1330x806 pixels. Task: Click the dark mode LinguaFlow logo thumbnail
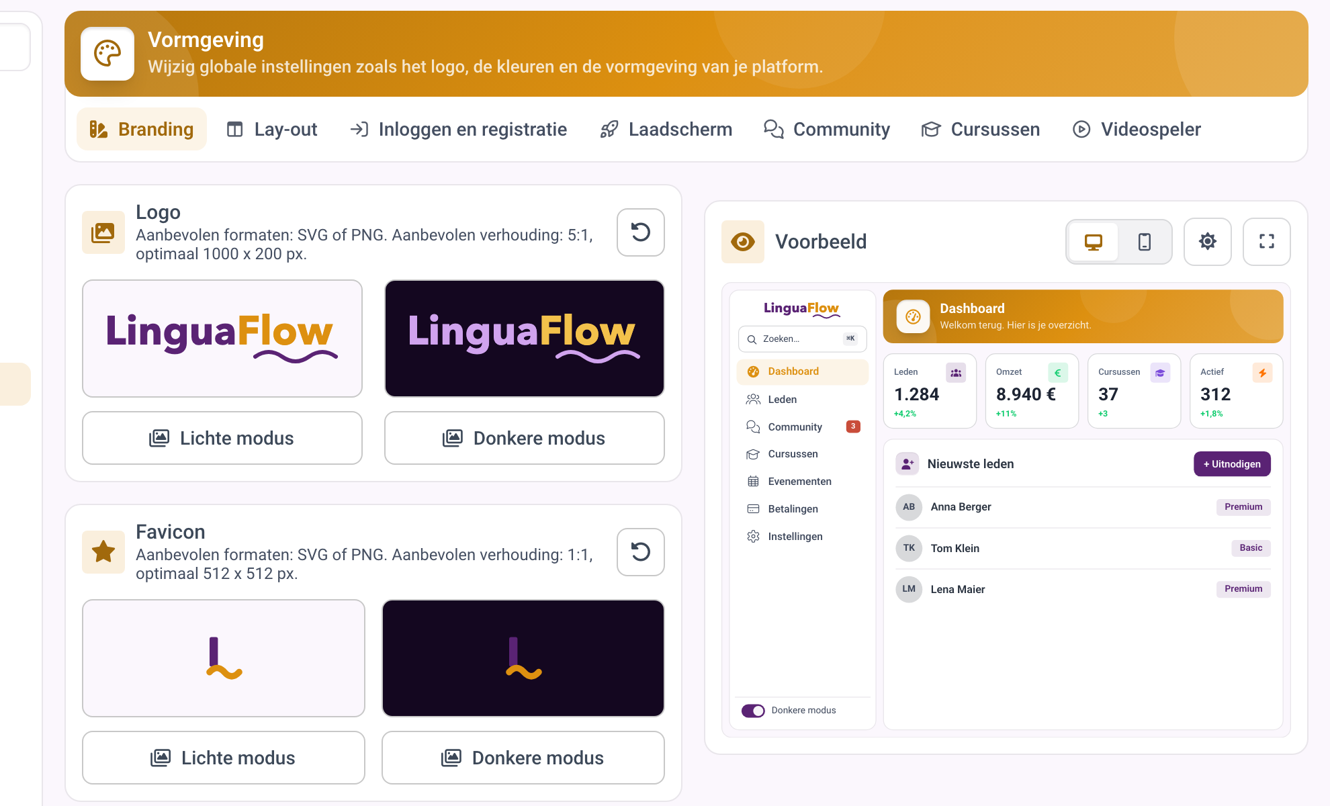(525, 339)
